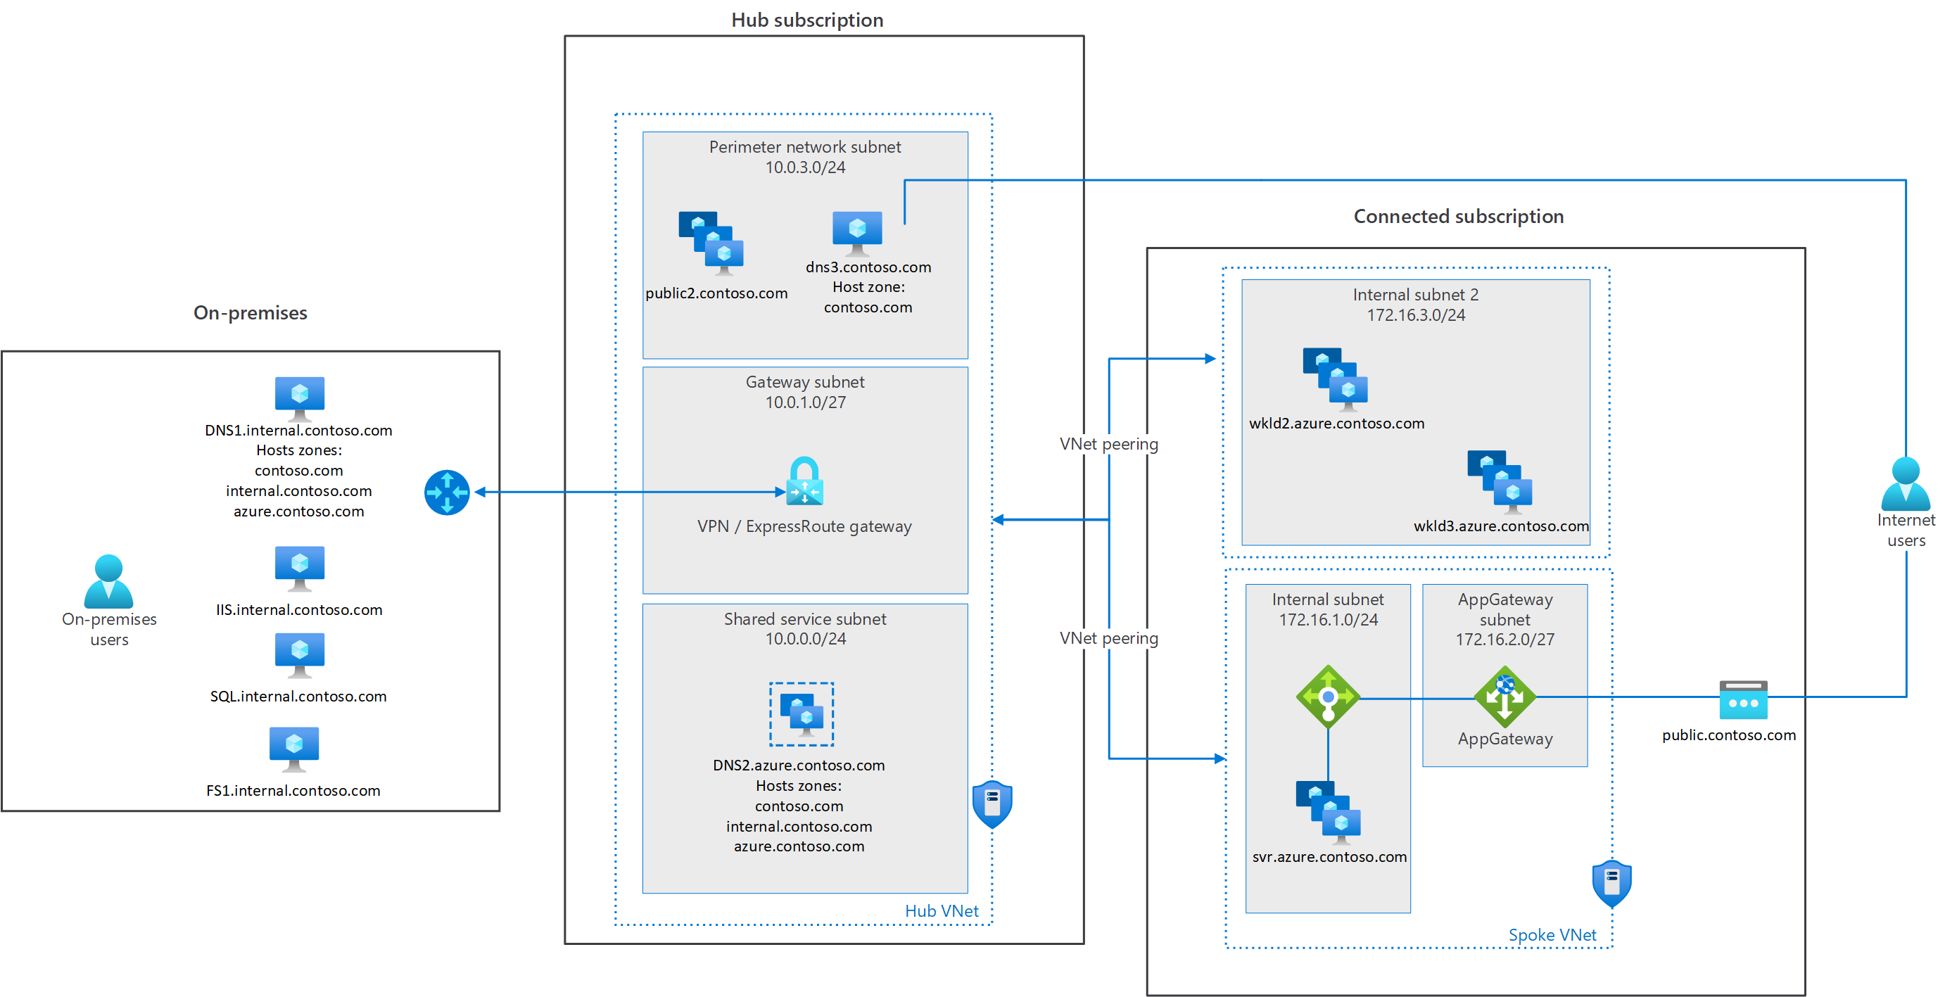Click the VPN / ExpressRoute gateway lock icon

(x=804, y=481)
